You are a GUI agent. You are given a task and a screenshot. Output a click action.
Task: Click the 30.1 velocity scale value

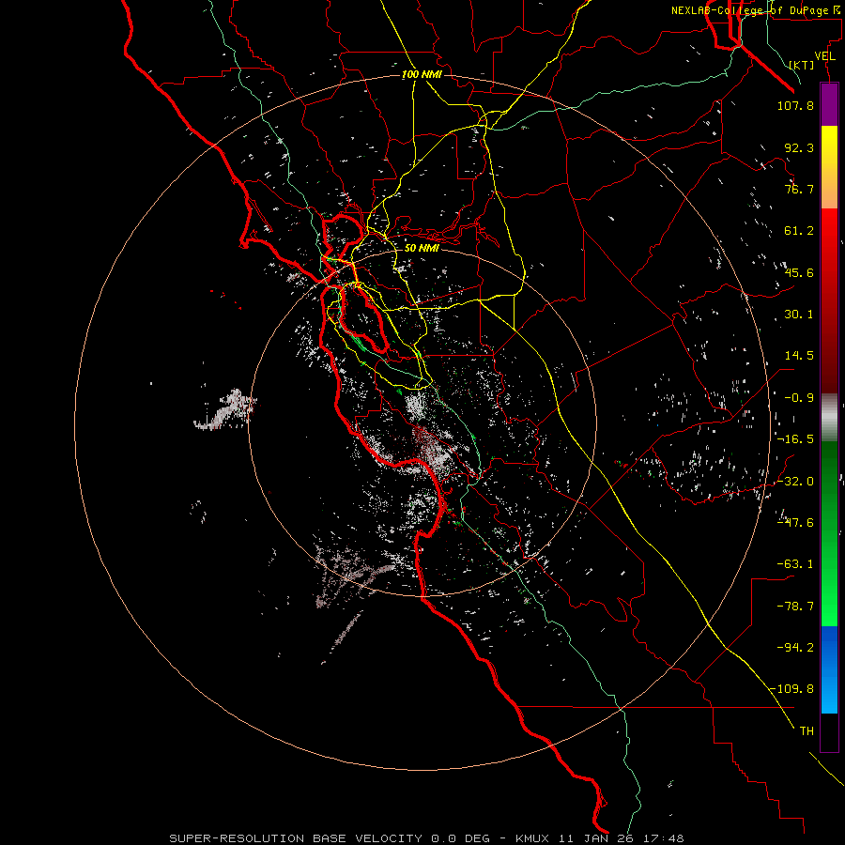pos(799,315)
